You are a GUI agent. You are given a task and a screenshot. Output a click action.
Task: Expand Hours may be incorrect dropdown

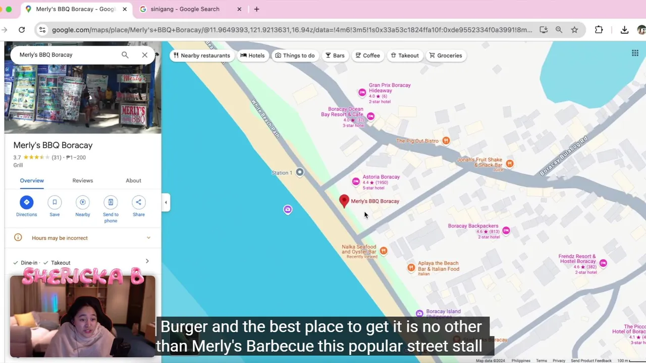coord(148,237)
